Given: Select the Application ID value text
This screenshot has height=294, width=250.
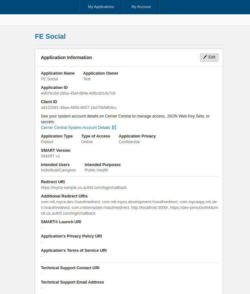Looking at the screenshot, I should [78, 93].
